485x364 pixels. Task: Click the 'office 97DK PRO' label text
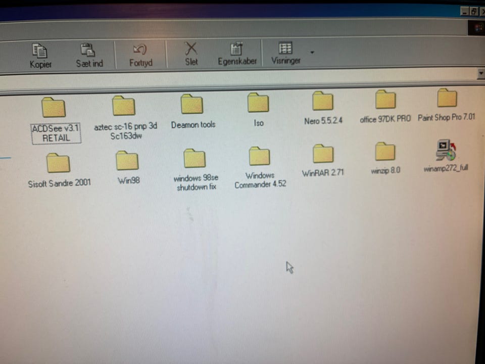pyautogui.click(x=385, y=119)
